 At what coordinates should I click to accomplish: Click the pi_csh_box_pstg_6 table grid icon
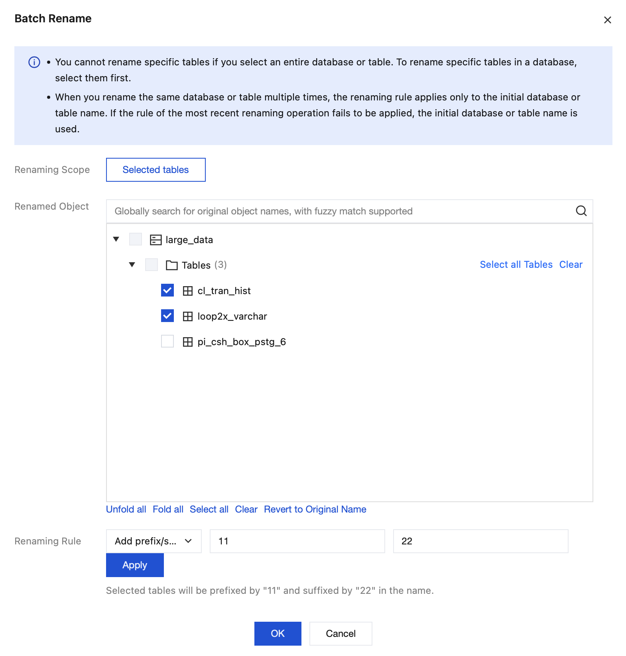point(188,342)
